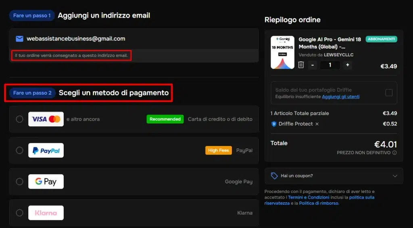Click the Totale label
Screen dimensions: 413x228
pos(279,143)
